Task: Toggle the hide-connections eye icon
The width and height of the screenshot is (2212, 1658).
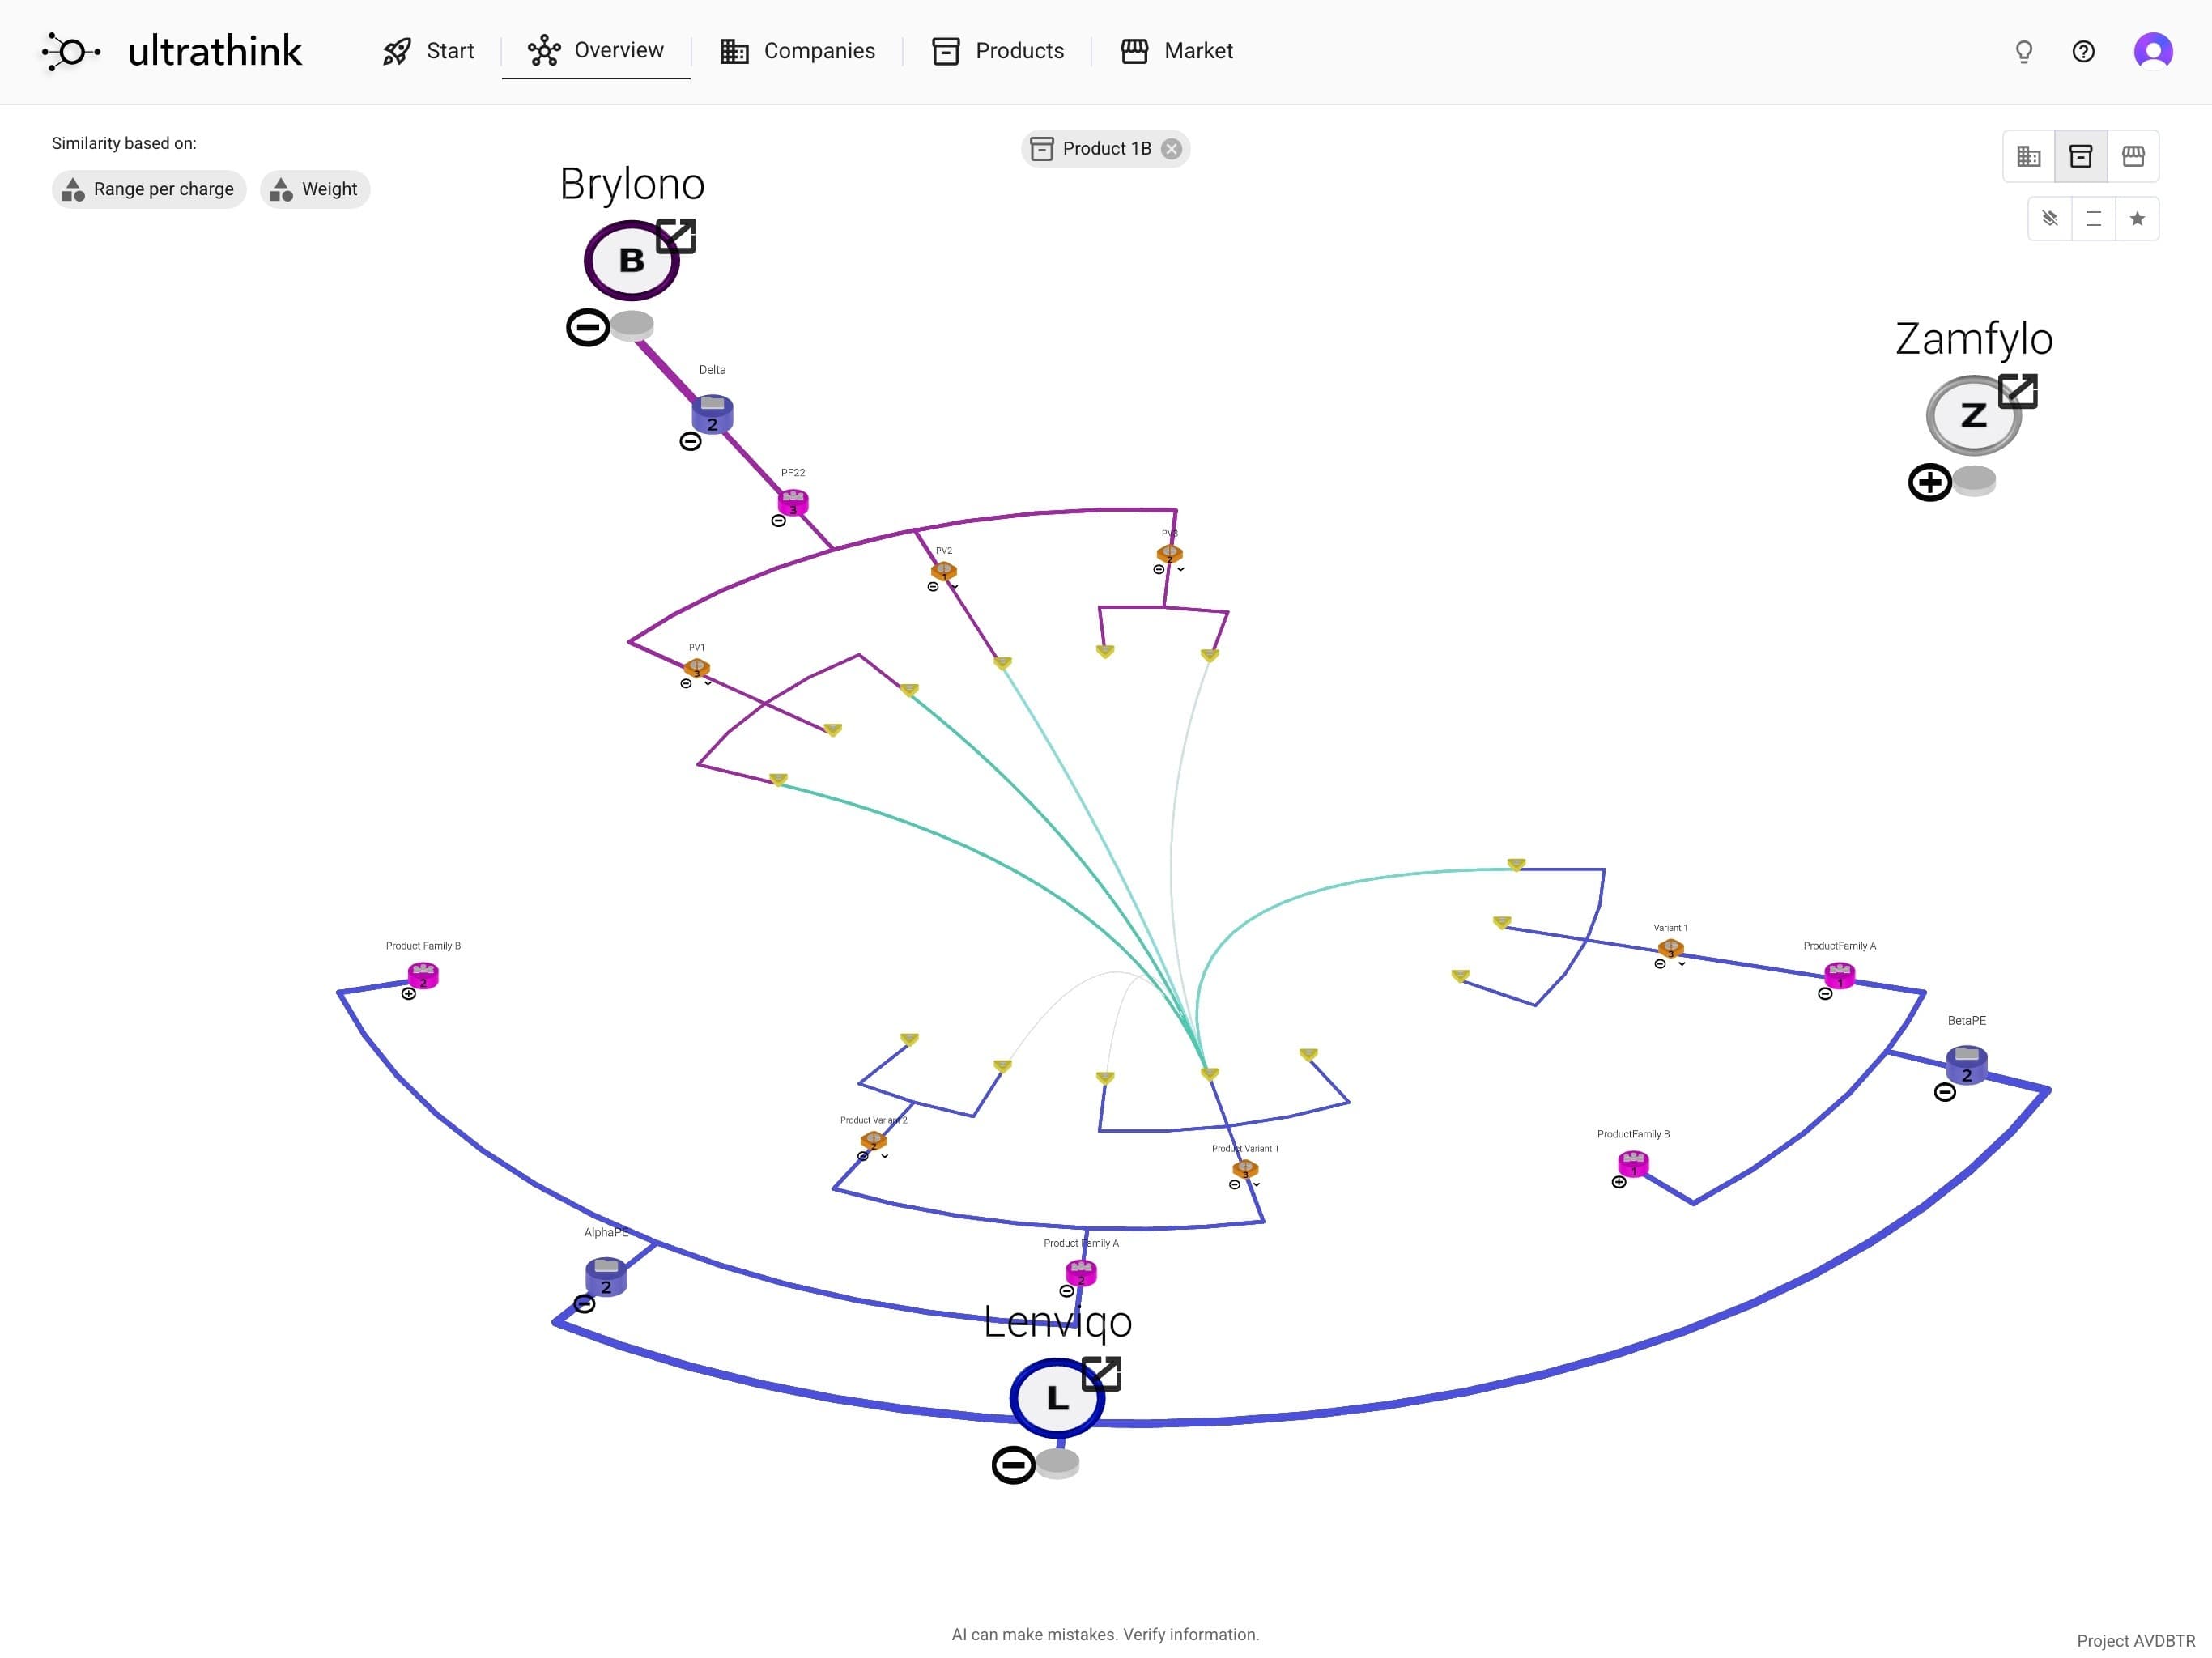Action: tap(2049, 219)
